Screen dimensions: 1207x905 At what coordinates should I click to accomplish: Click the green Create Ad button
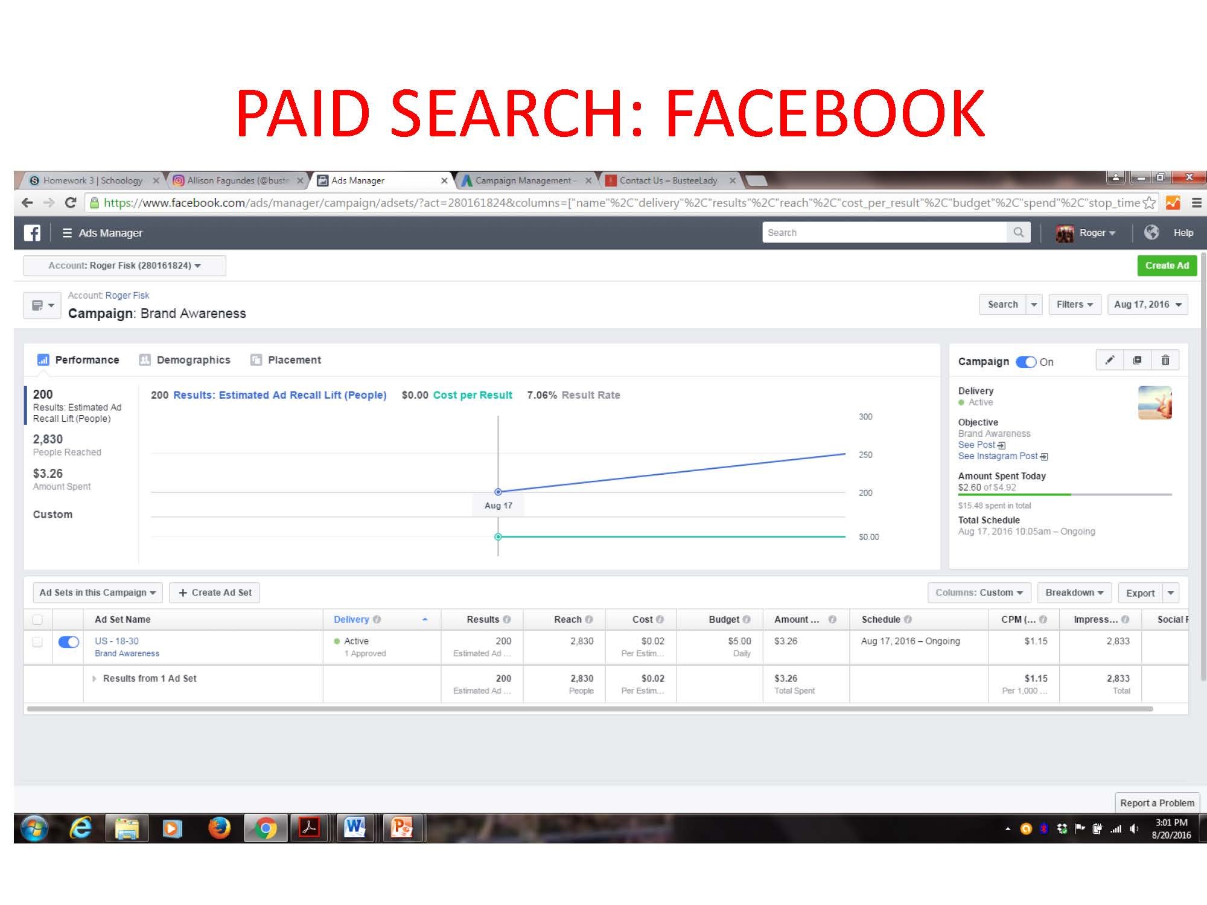(x=1167, y=265)
